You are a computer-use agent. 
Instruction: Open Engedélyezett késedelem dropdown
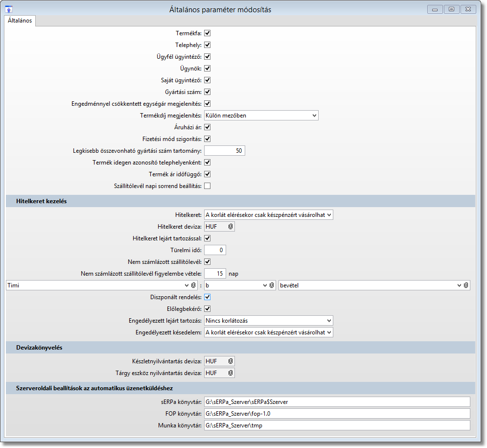coord(268,332)
